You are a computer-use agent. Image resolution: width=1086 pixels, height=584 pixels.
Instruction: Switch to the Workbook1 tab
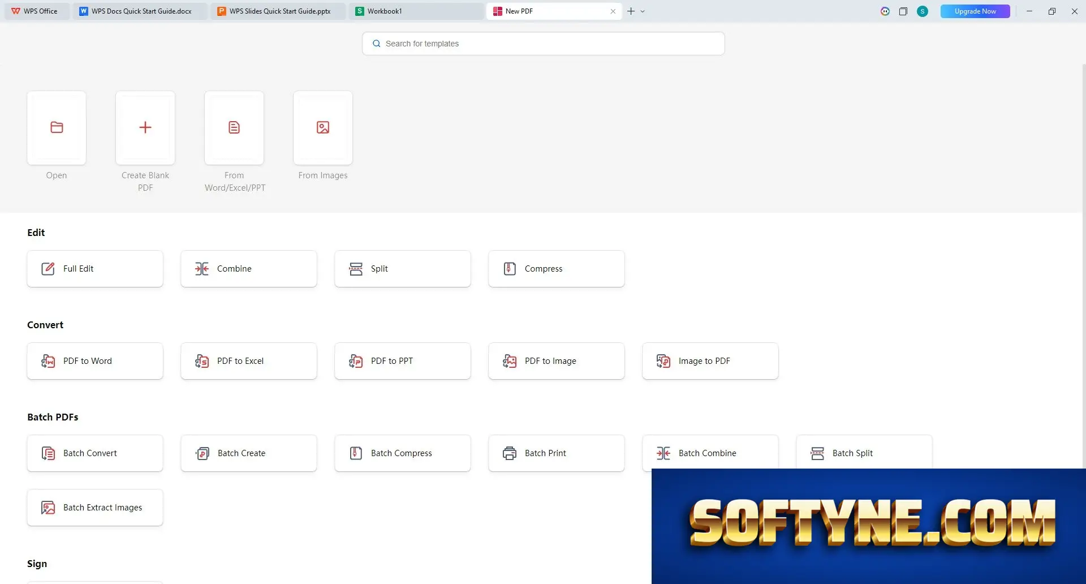416,11
